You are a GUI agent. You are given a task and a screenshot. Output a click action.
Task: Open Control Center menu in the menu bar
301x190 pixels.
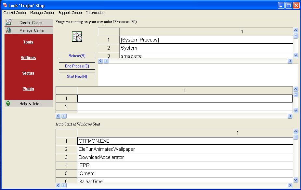15,13
